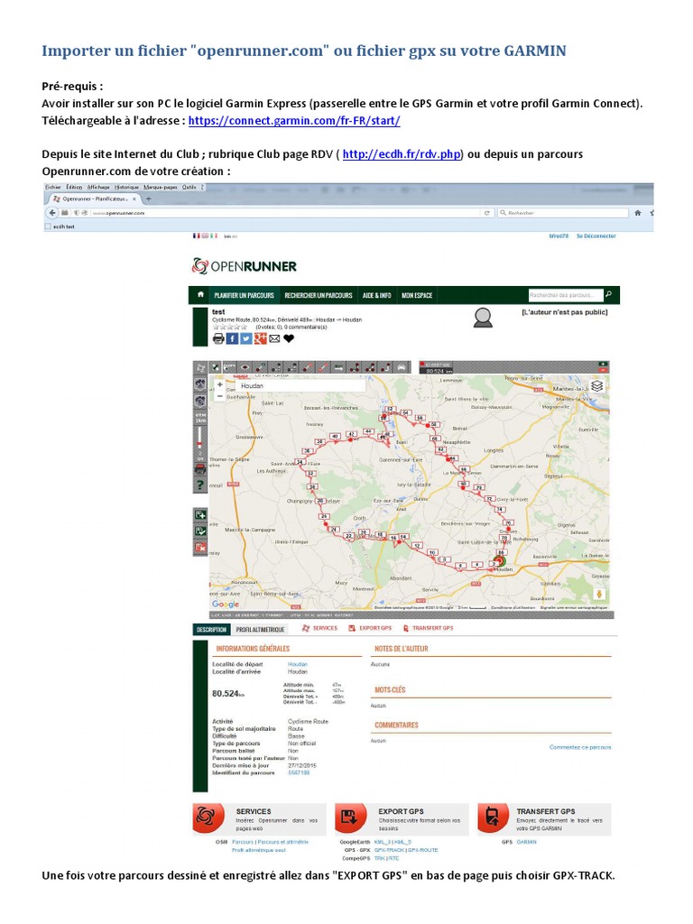The image size is (693, 924).
Task: Click the ecdh test bookmark
Action: click(x=60, y=226)
